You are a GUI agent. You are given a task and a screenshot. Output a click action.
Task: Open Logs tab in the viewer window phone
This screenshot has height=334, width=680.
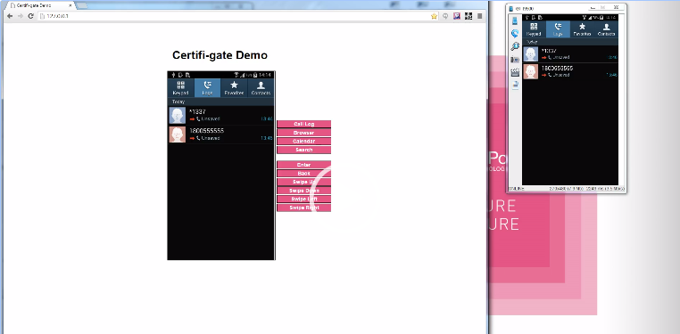pos(558,29)
